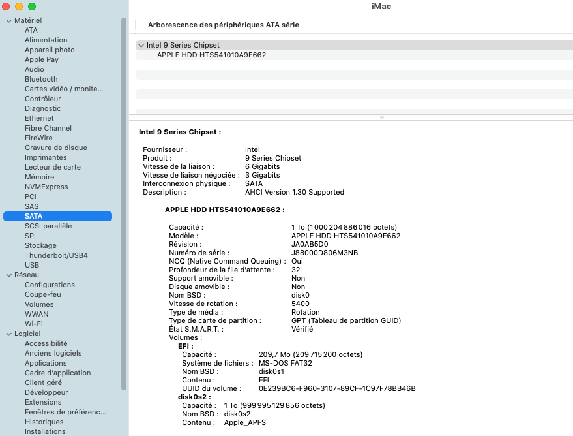Select Ethernet in the hardware list
The height and width of the screenshot is (436, 573).
pyautogui.click(x=39, y=118)
